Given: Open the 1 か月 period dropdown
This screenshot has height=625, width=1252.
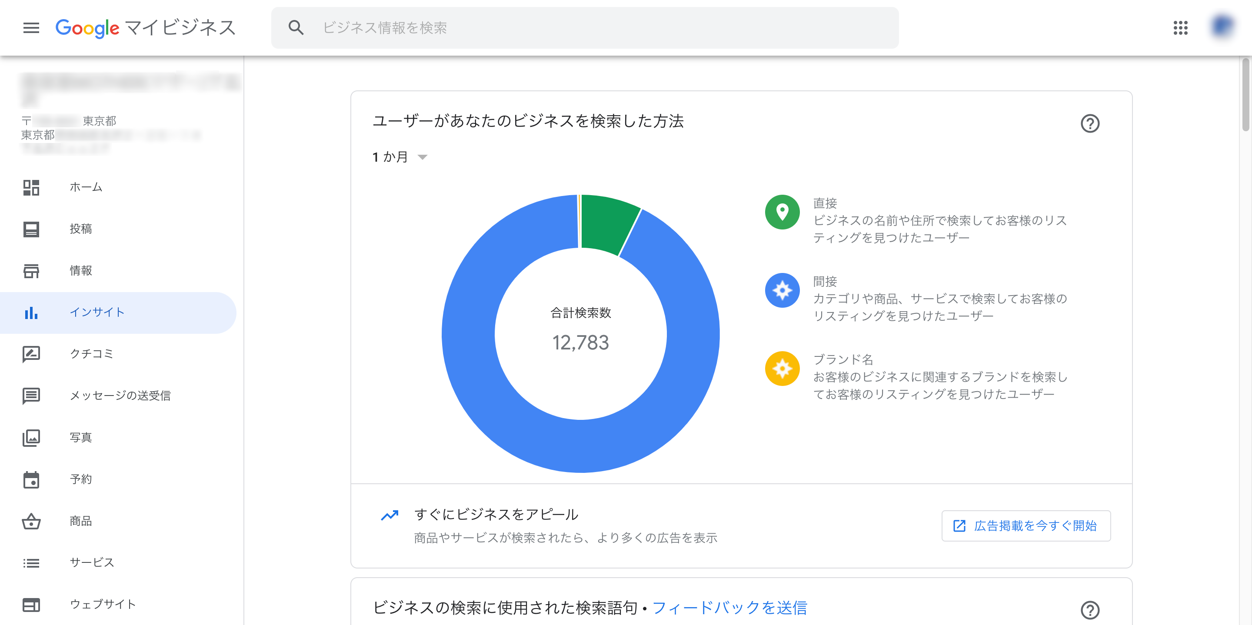Looking at the screenshot, I should [400, 157].
